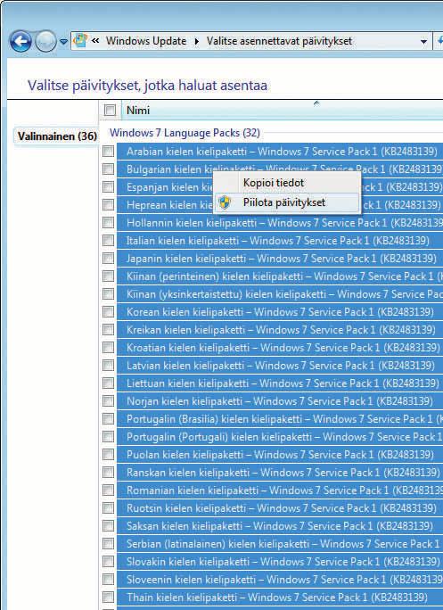Tick the Espanjan kielen kielipaketti checkbox

[x=108, y=187]
